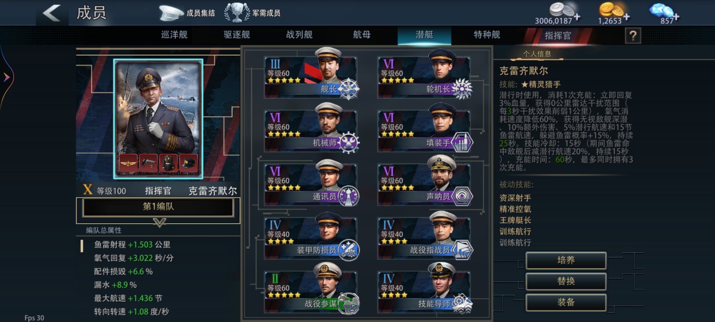The image size is (715, 322).
Task: Click the 培养 button
Action: pos(566,260)
